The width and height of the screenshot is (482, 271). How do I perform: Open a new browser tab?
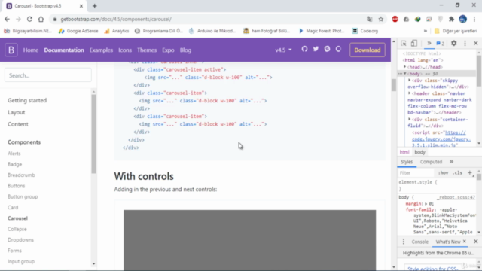point(94,6)
